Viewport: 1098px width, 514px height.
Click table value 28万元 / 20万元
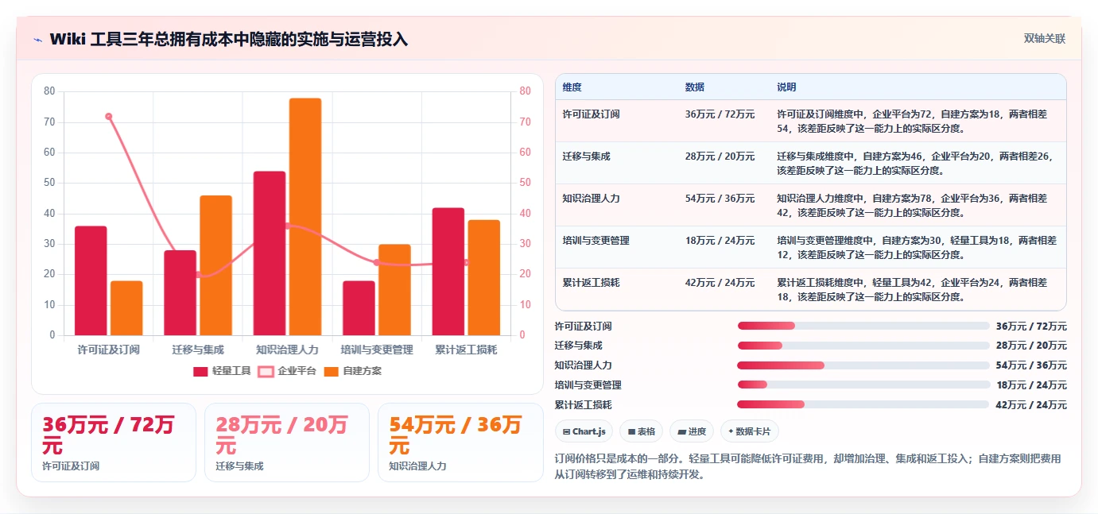point(720,157)
